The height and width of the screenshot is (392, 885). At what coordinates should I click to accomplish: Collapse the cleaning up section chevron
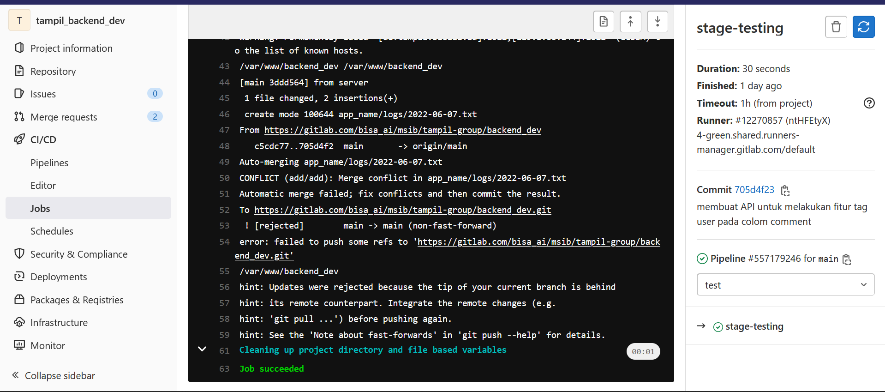tap(202, 349)
